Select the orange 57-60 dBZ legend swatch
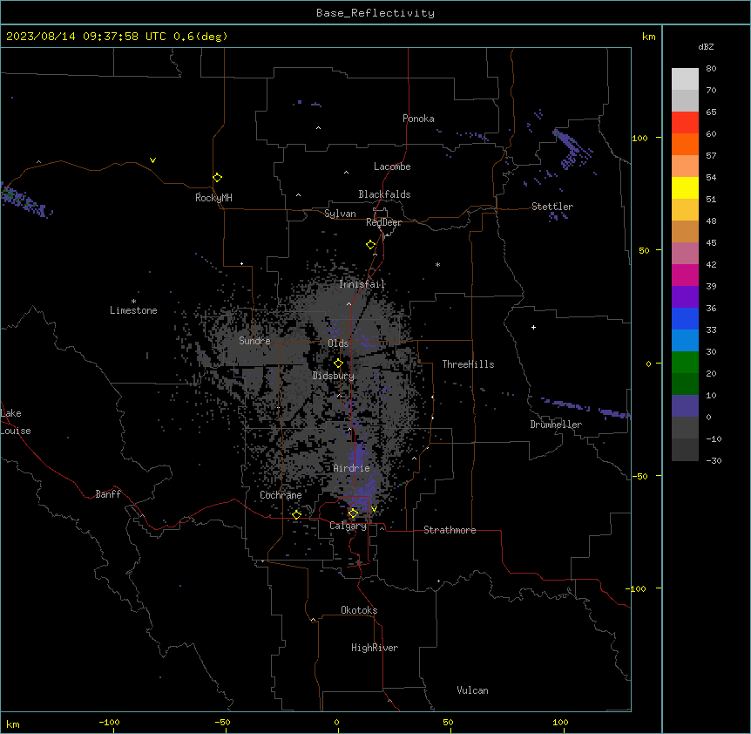The image size is (751, 734). coord(685,144)
